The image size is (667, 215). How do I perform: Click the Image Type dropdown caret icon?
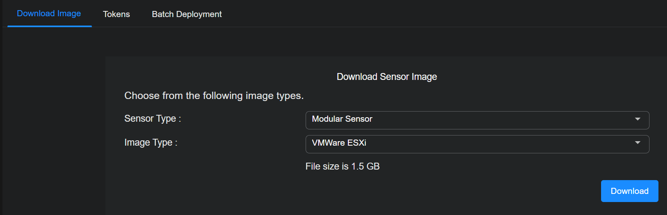click(637, 143)
